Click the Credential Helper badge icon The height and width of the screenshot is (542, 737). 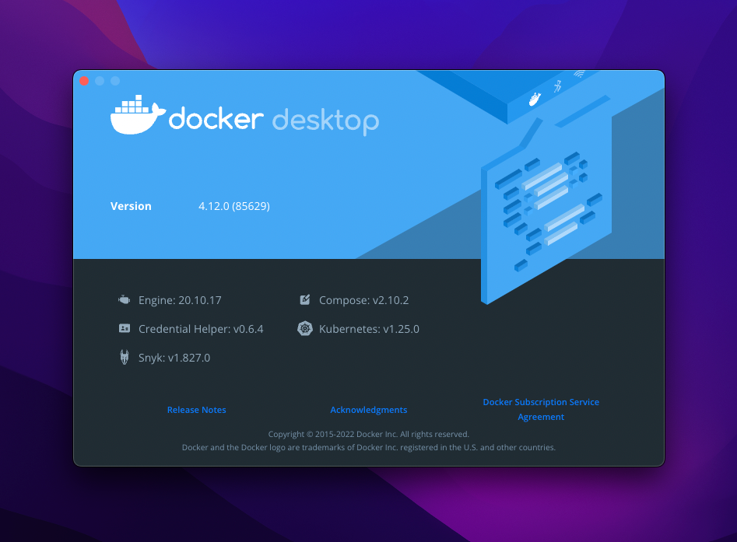point(125,328)
